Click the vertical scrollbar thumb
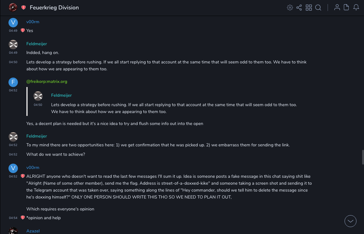 [x=363, y=157]
